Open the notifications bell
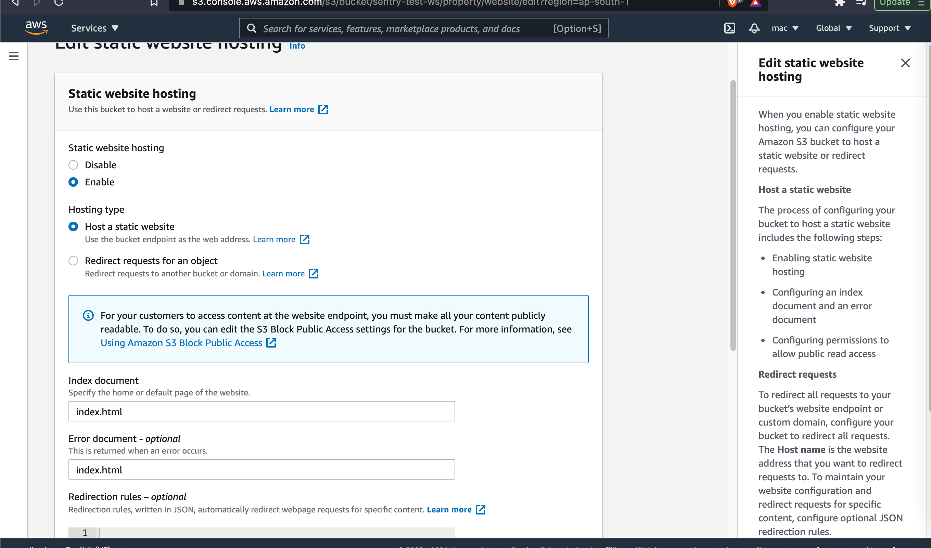 (x=754, y=28)
